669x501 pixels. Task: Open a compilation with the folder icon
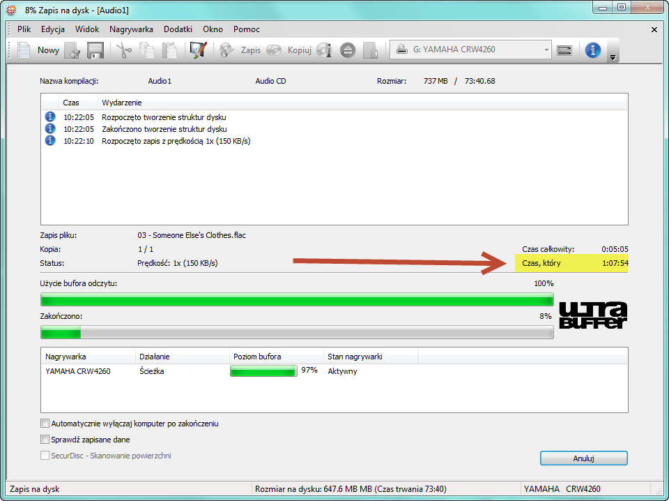point(73,50)
